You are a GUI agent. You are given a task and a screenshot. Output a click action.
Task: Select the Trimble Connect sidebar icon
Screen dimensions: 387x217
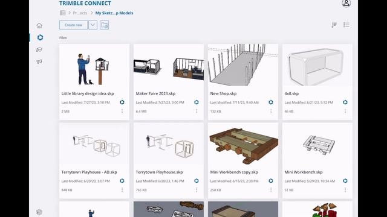point(40,37)
